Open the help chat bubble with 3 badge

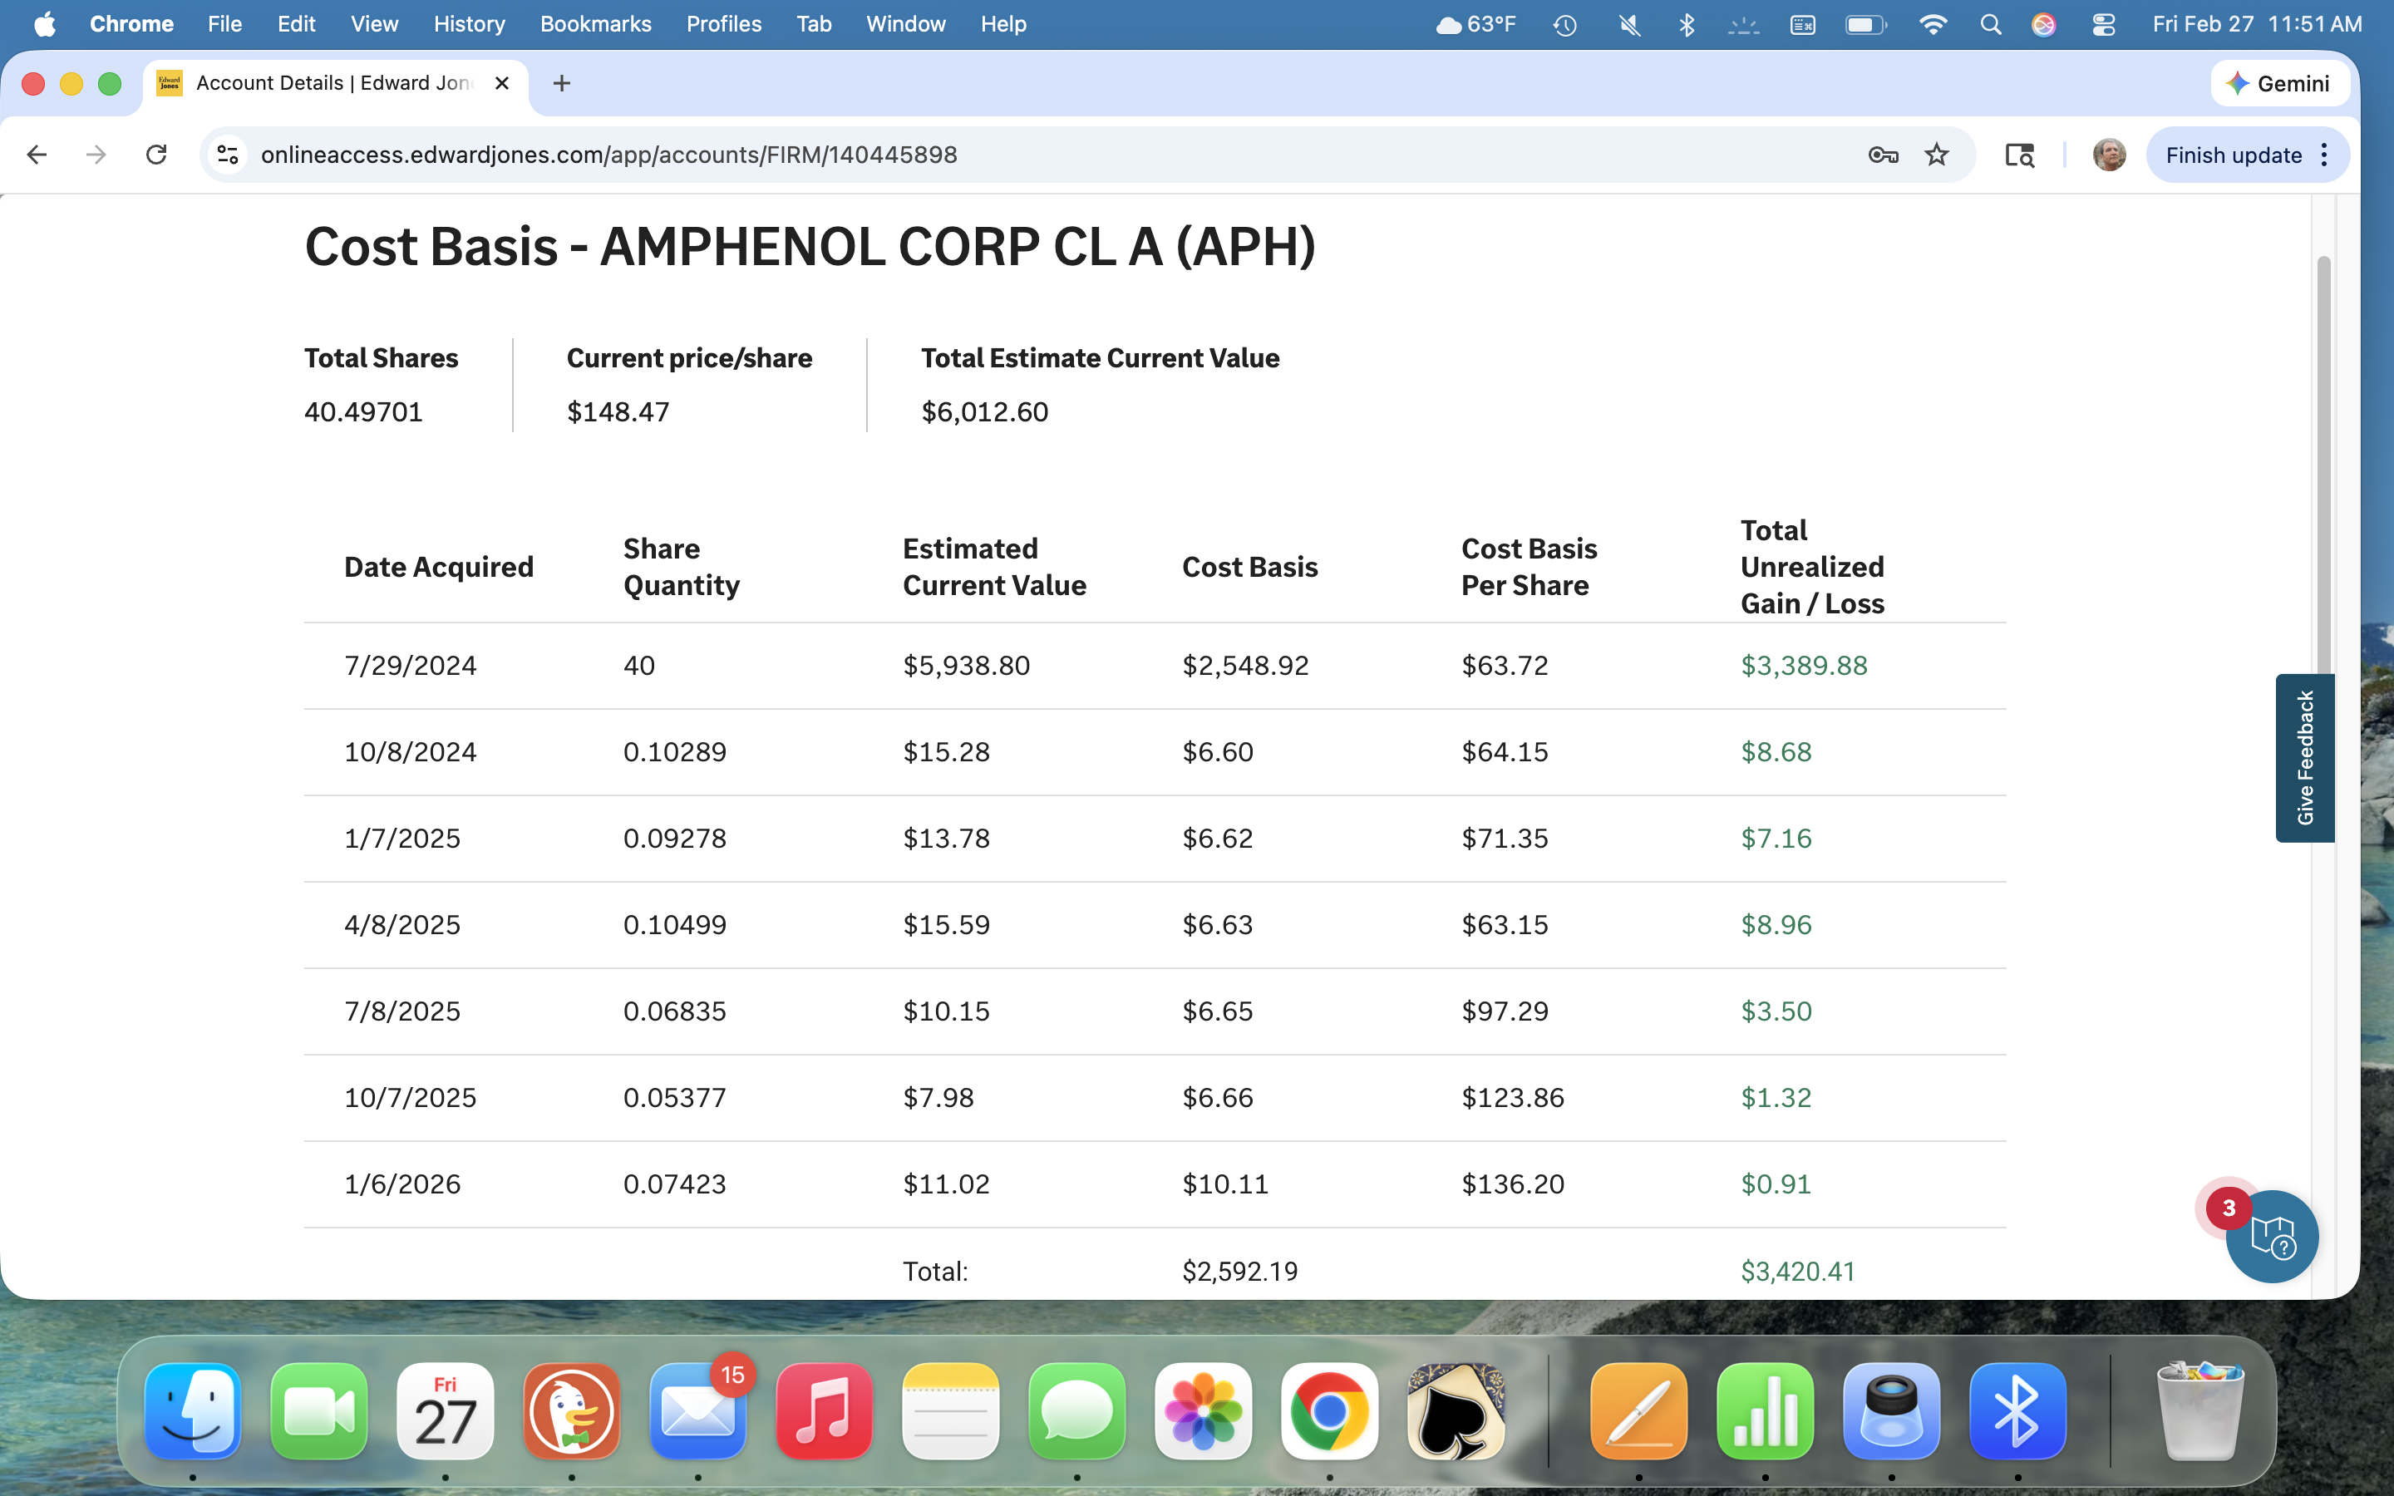click(2271, 1236)
